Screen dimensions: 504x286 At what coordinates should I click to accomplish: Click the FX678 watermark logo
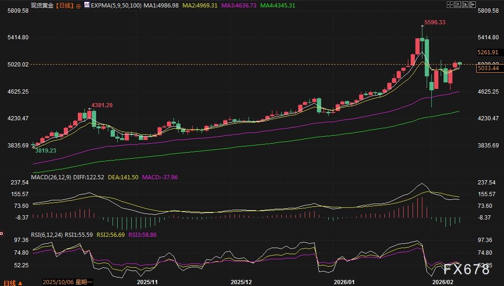[x=466, y=271]
